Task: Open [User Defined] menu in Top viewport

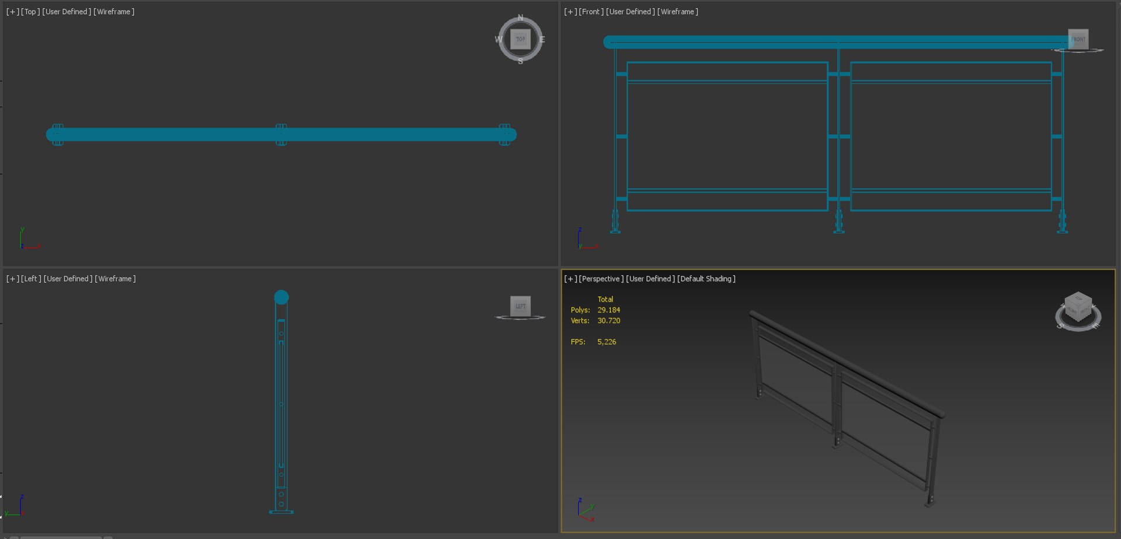Action: click(x=67, y=12)
